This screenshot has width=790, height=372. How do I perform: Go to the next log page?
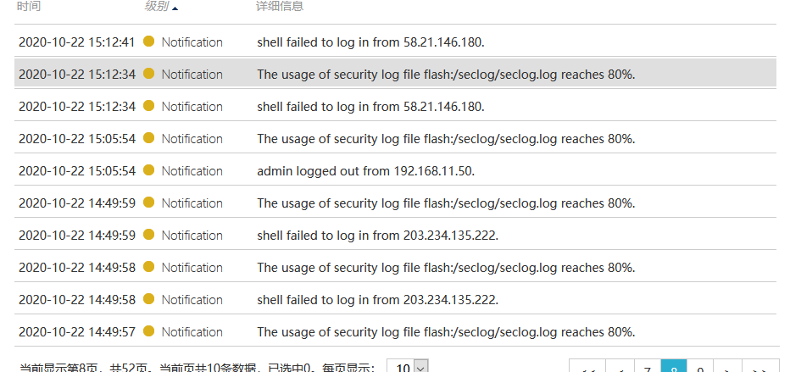pos(726,368)
